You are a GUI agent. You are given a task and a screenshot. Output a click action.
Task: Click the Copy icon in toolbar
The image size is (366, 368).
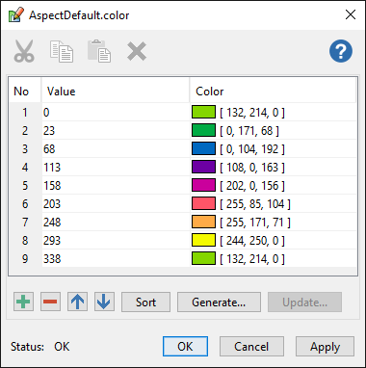[x=62, y=51]
